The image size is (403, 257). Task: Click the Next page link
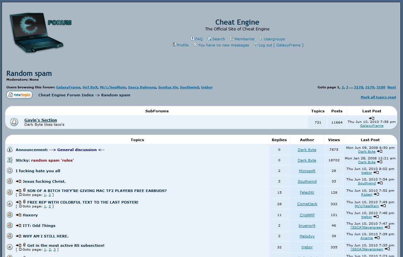[391, 87]
